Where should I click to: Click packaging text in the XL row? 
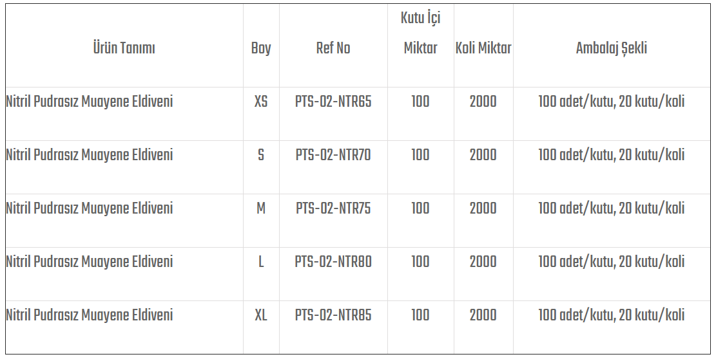coord(612,315)
